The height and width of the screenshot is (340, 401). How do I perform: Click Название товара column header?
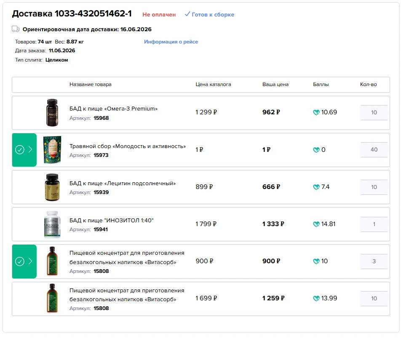[x=90, y=84]
